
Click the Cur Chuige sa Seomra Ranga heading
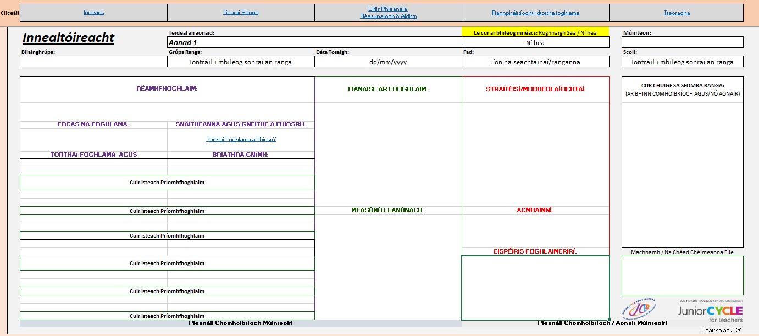click(x=683, y=85)
